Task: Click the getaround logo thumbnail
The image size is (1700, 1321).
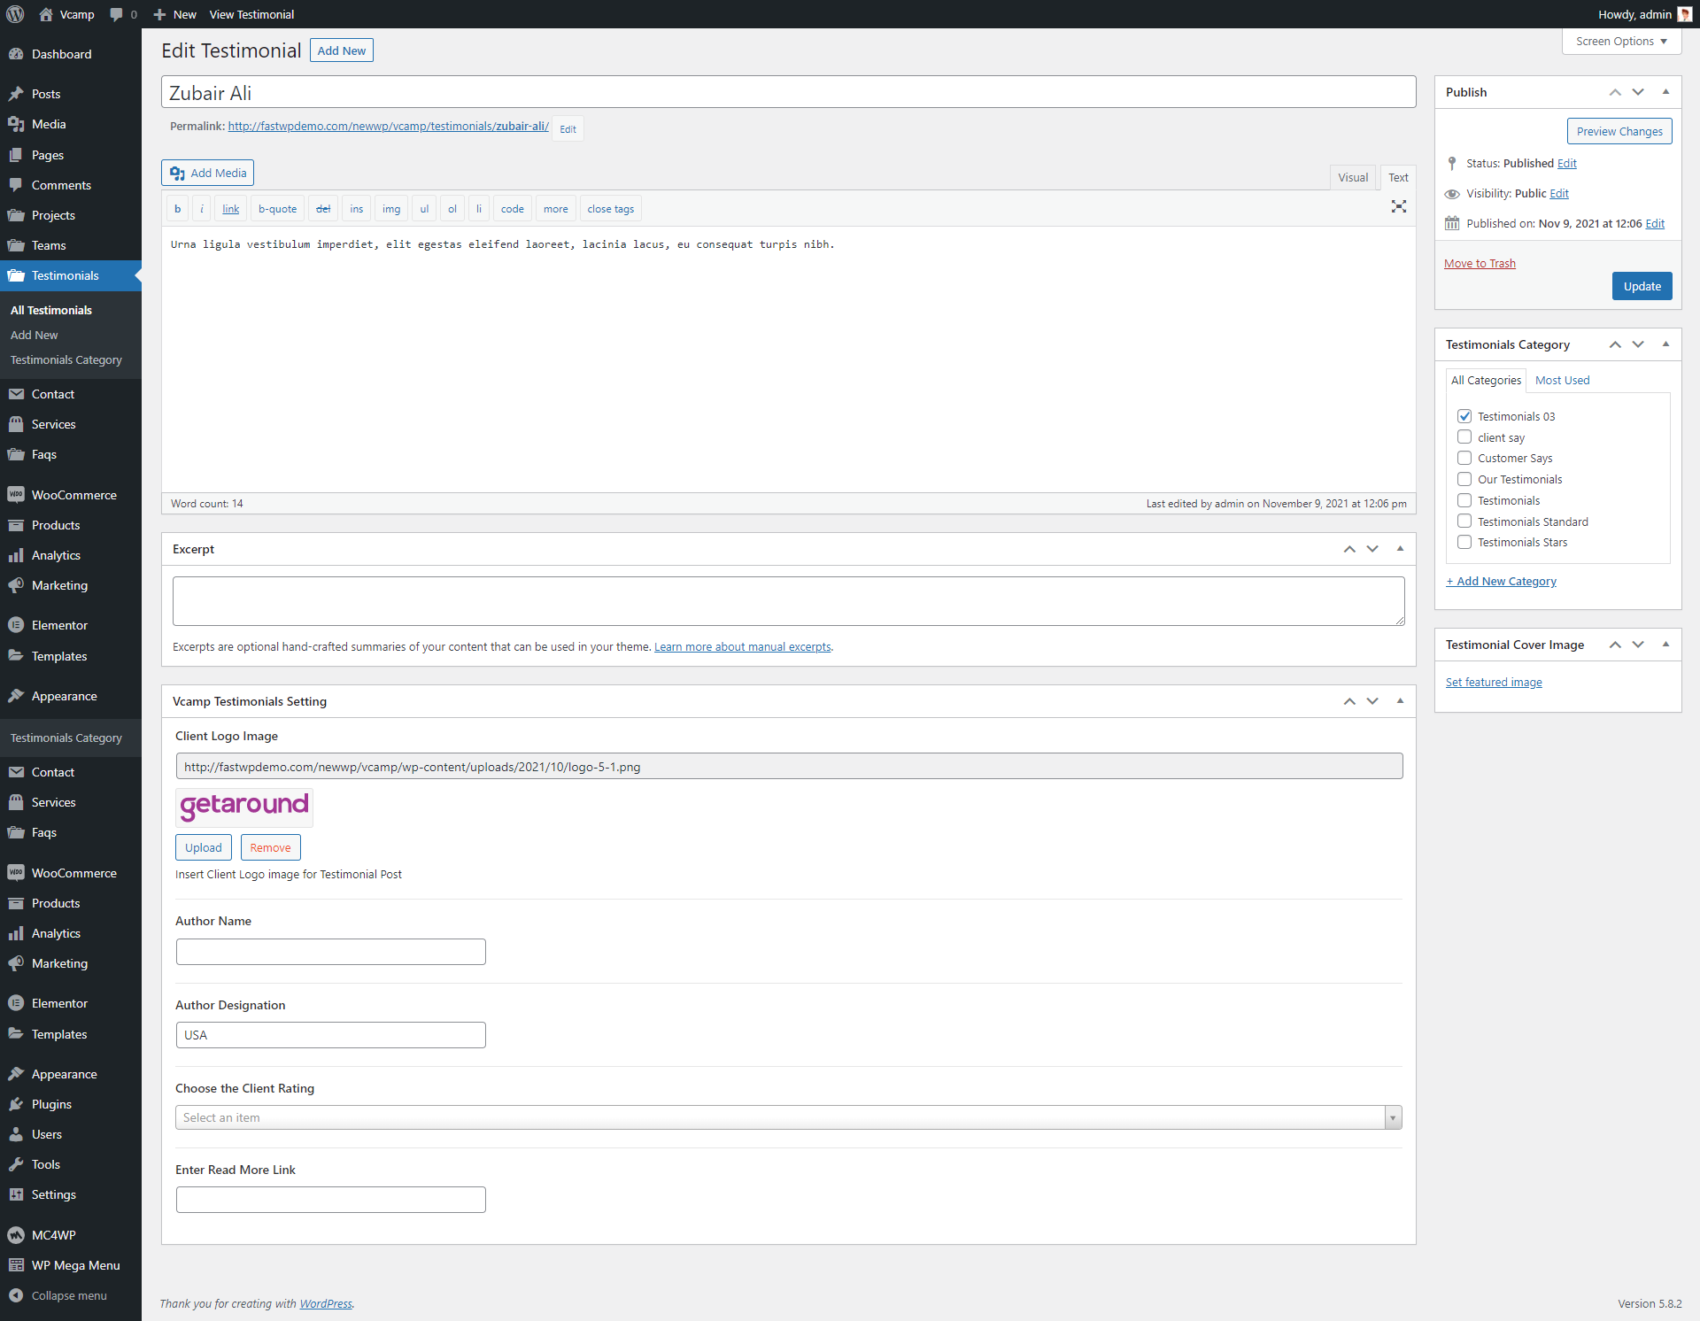Action: pyautogui.click(x=244, y=806)
